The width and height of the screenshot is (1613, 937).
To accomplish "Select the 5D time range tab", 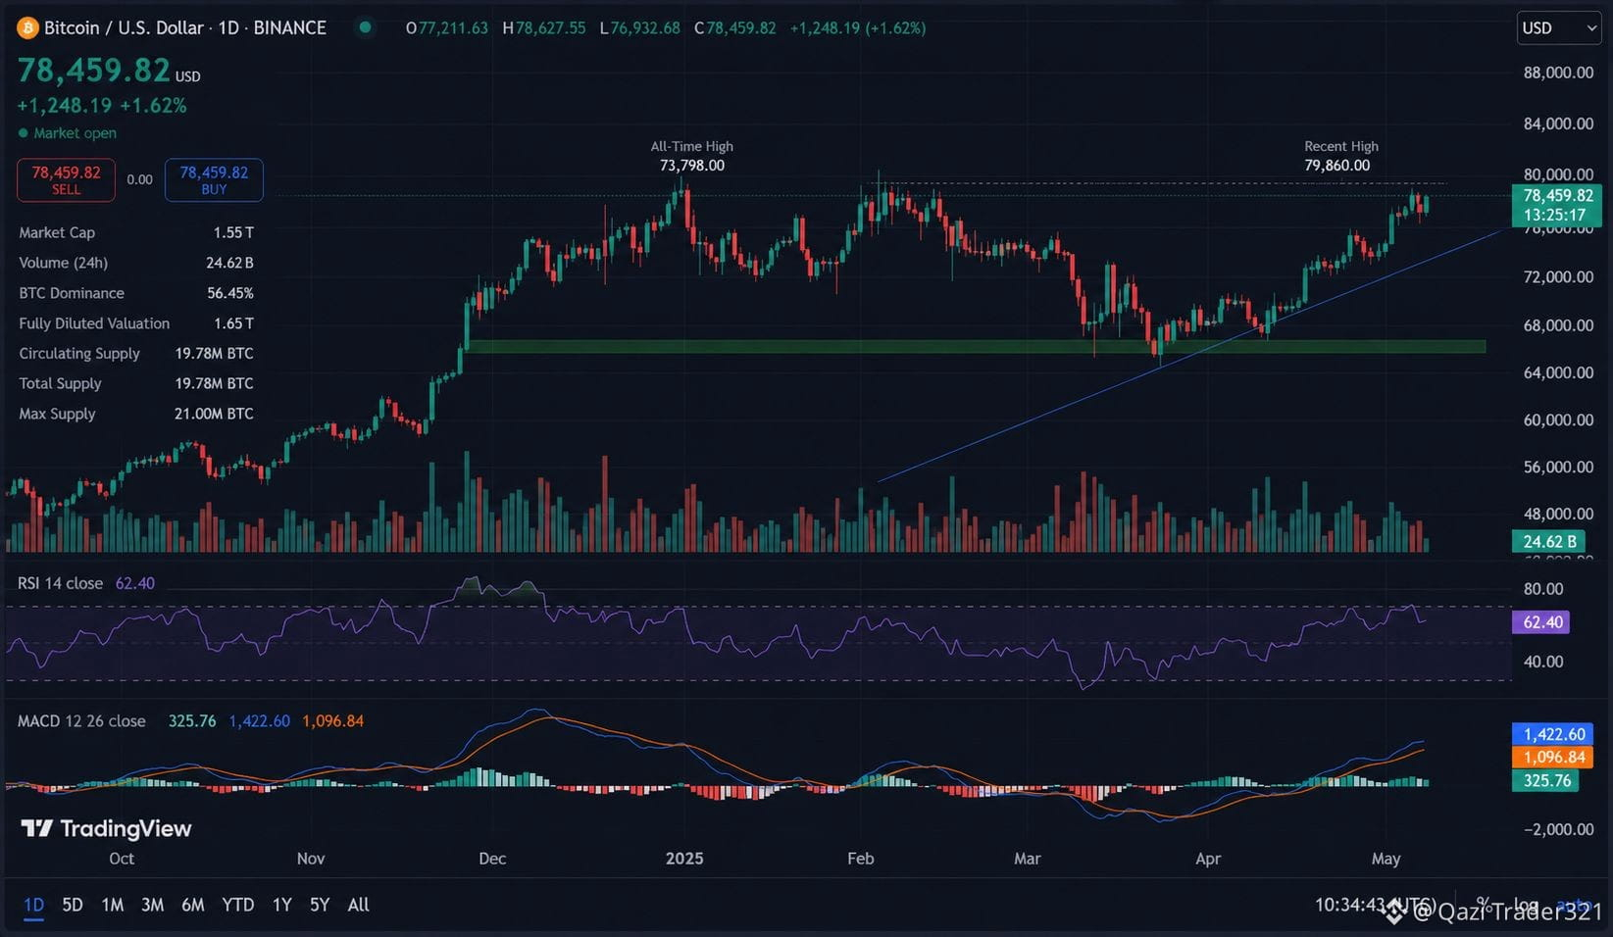I will 73,905.
